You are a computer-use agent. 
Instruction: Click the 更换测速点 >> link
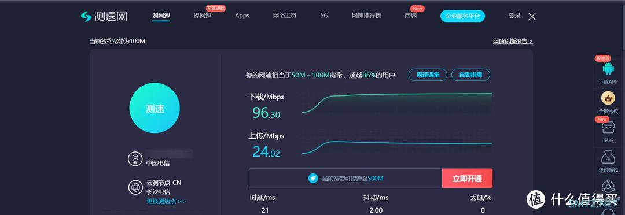(x=166, y=202)
